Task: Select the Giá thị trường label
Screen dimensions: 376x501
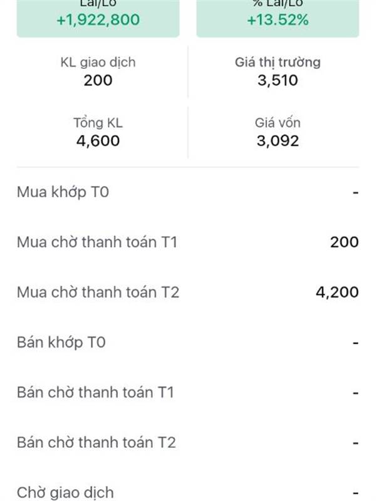Action: click(x=278, y=62)
